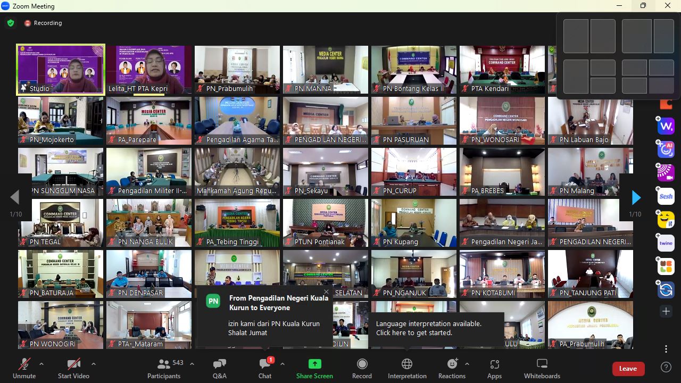
Task: Open Chat with unread message badge
Action: (265, 369)
